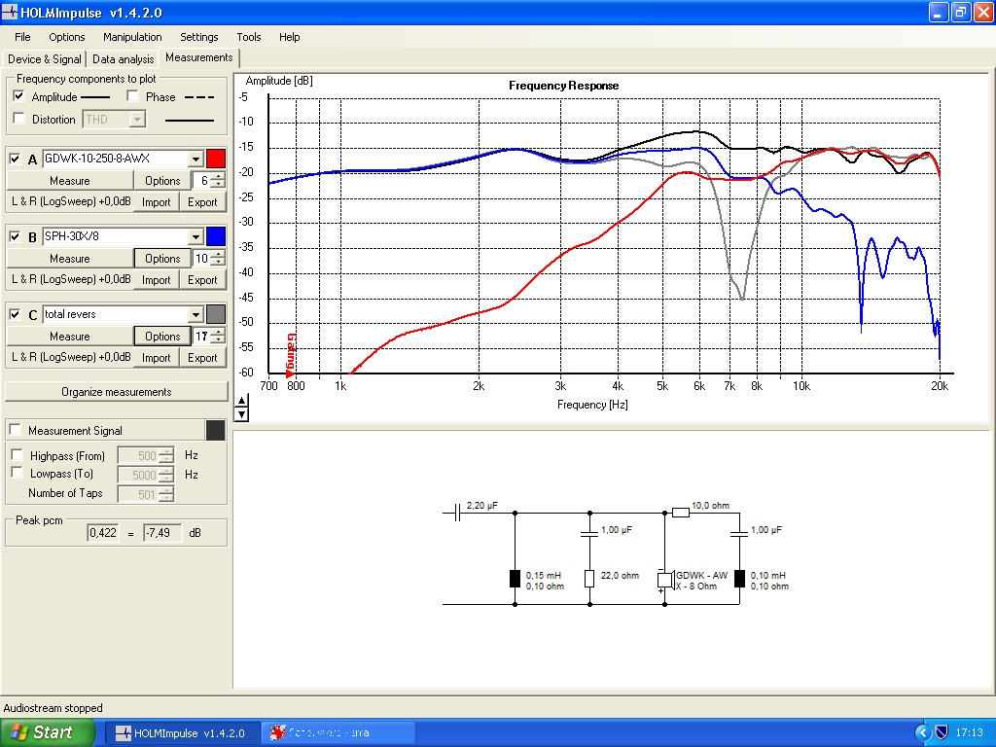Switch to the Data analysis tab
Viewport: 996px width, 747px height.
[124, 59]
